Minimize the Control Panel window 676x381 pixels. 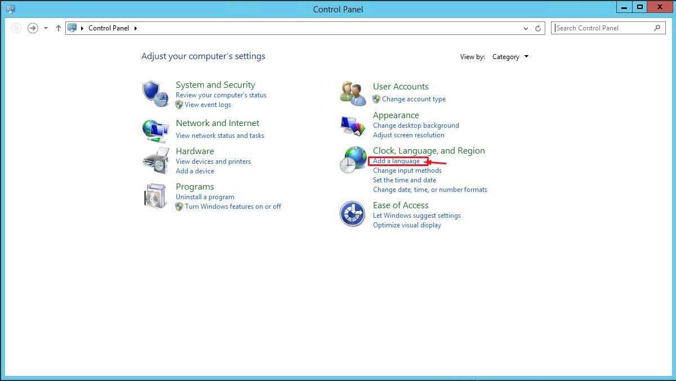[x=624, y=7]
